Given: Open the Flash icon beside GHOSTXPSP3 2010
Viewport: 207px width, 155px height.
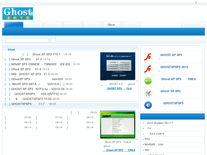Looking at the screenshot, I should [x=148, y=69].
